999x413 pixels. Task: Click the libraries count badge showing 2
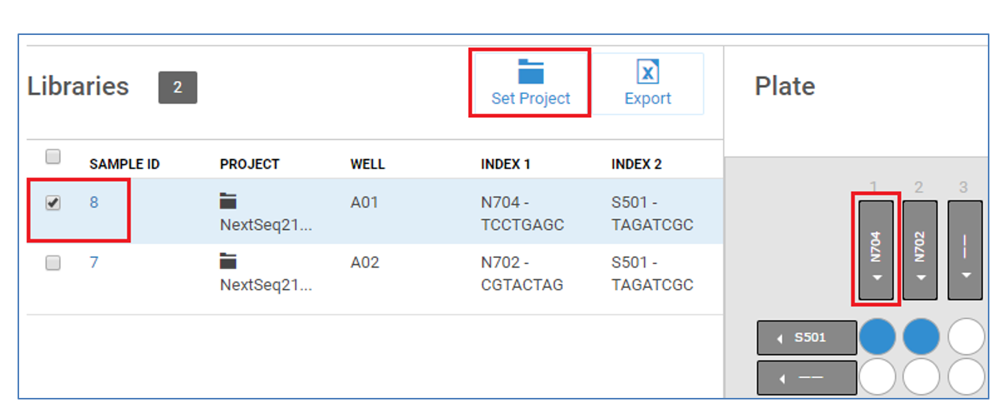tap(177, 88)
